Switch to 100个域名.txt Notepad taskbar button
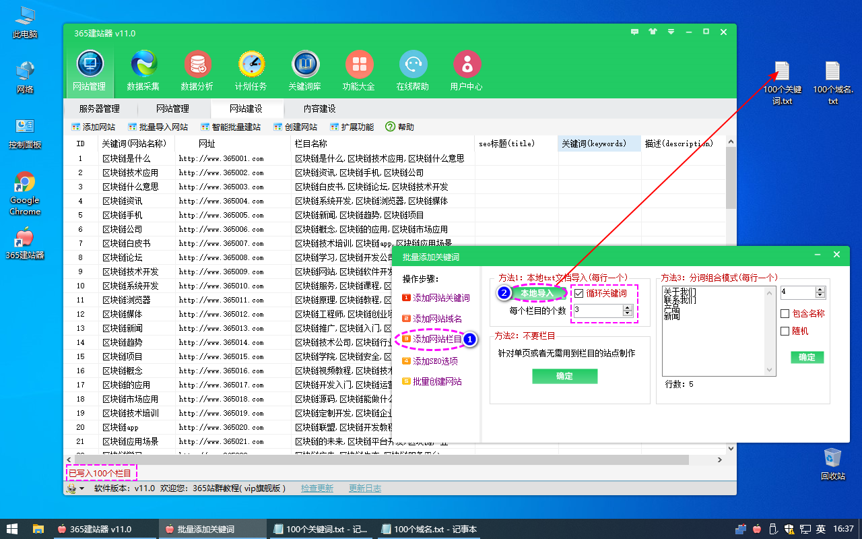 tap(428, 529)
